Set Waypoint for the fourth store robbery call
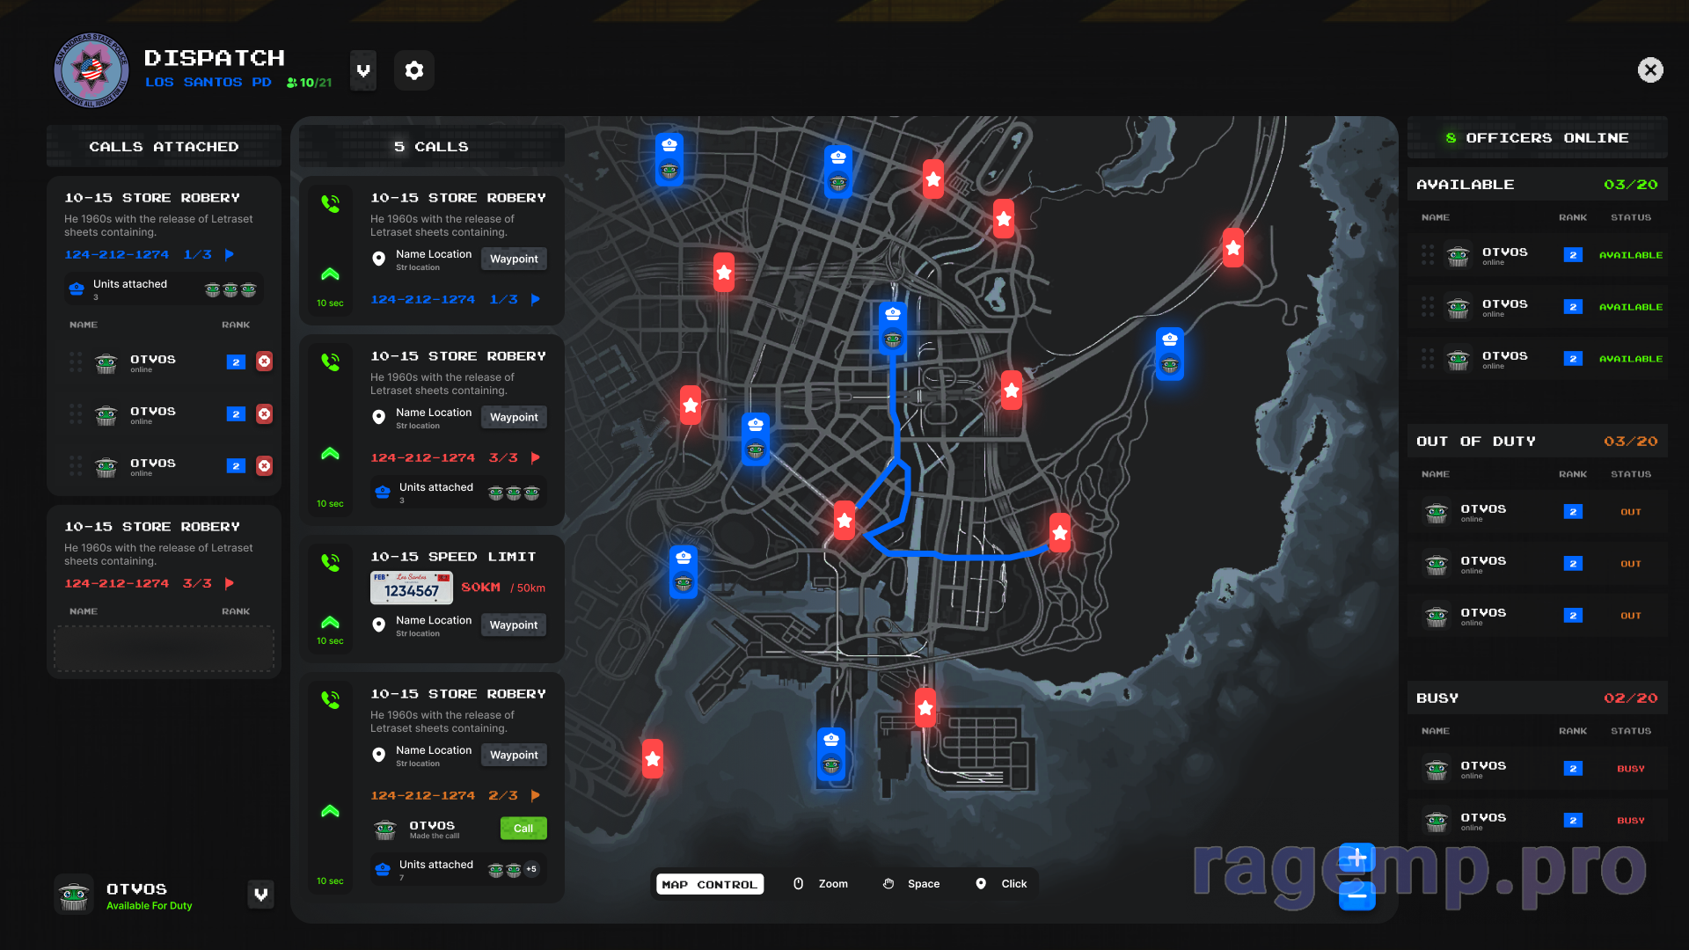 pos(514,755)
